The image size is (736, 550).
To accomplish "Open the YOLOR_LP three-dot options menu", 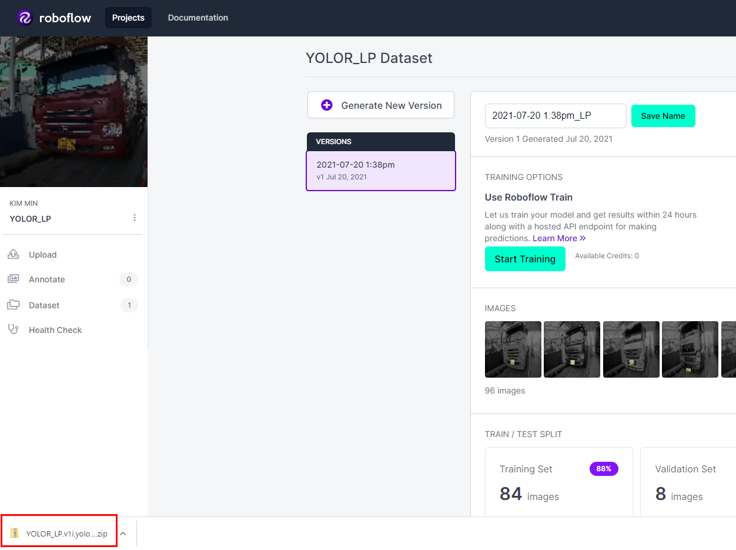I will coord(135,218).
